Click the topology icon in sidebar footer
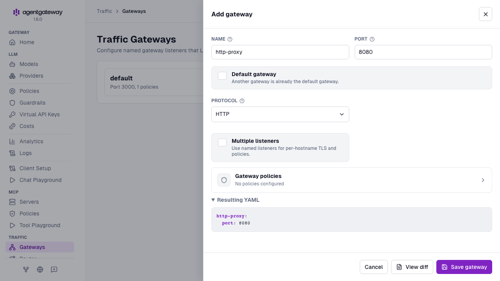Screen dimensions: 500x281 [x=26, y=269]
